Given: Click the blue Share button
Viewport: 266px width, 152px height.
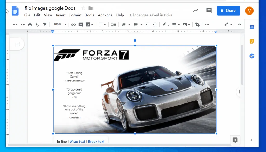Looking at the screenshot, I should point(228,11).
